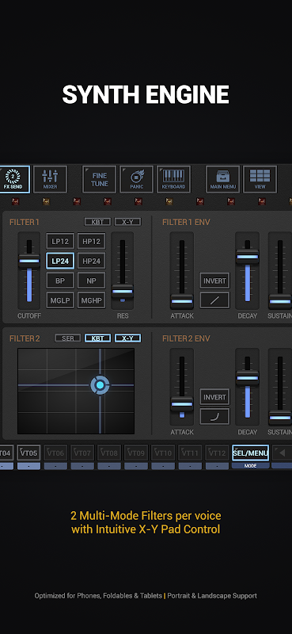Select LP12 filter mode
292x634 pixels.
[x=60, y=241]
